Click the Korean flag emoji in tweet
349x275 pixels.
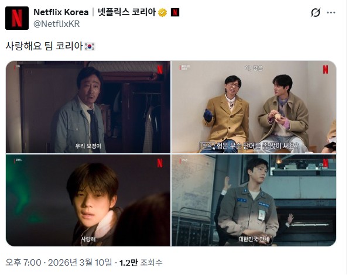coord(90,46)
